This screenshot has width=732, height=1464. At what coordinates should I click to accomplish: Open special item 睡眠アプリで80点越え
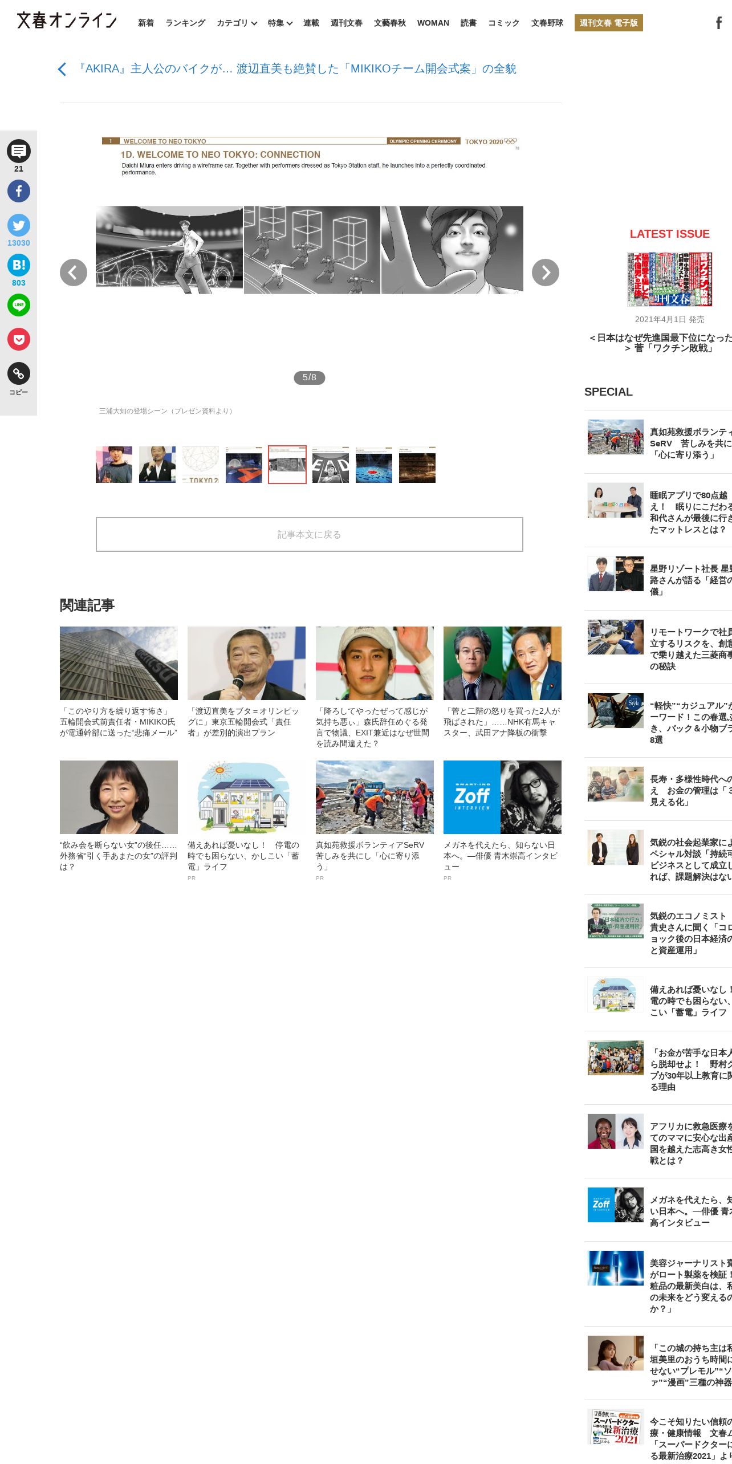(691, 512)
